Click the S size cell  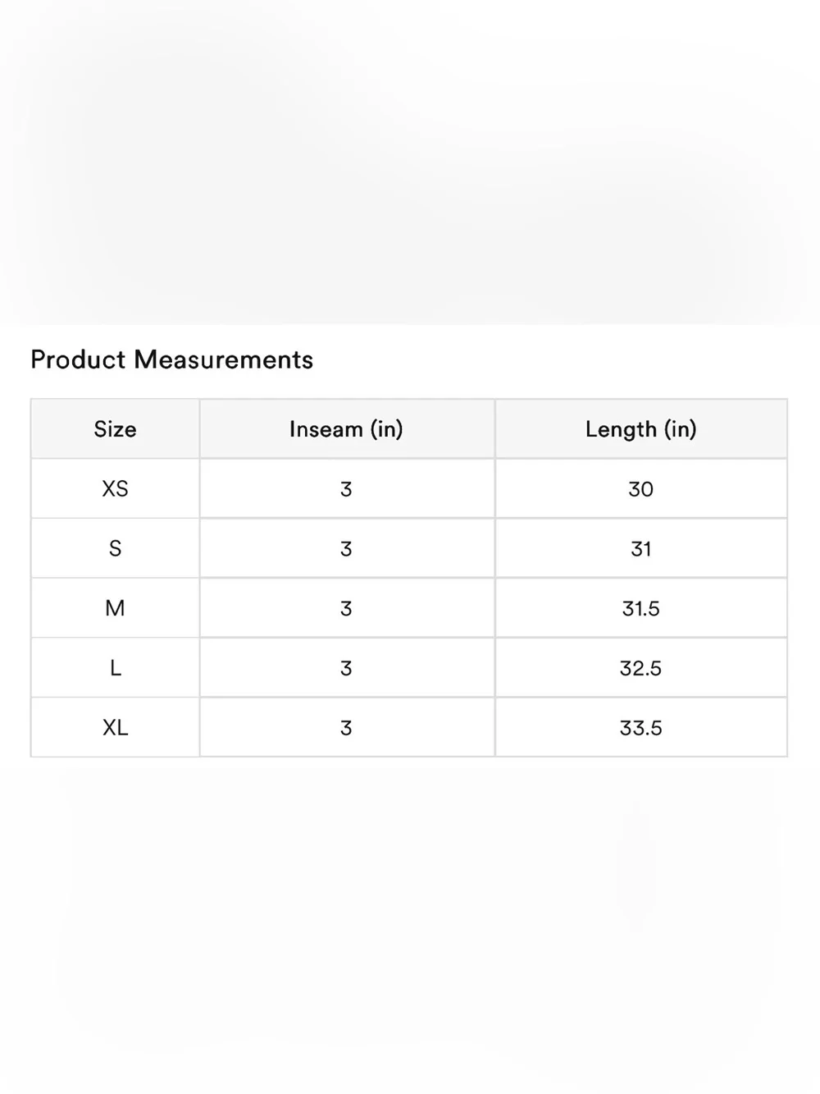(115, 548)
